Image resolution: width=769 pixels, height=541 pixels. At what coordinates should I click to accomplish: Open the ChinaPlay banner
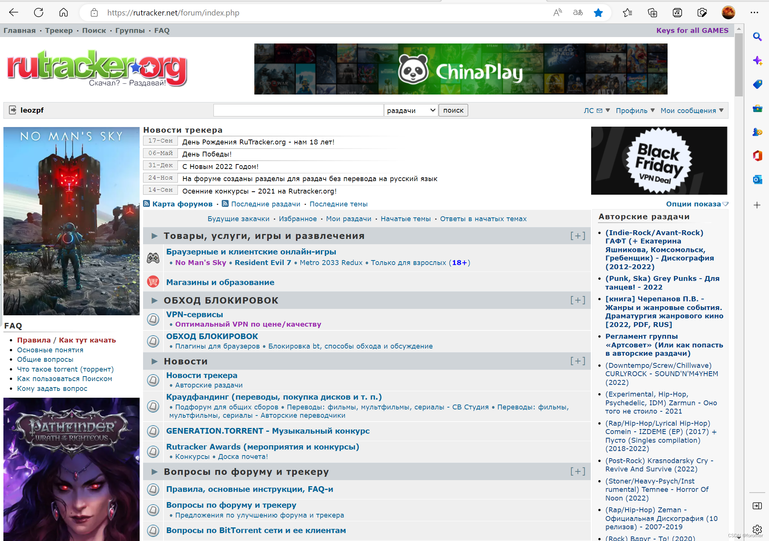461,69
